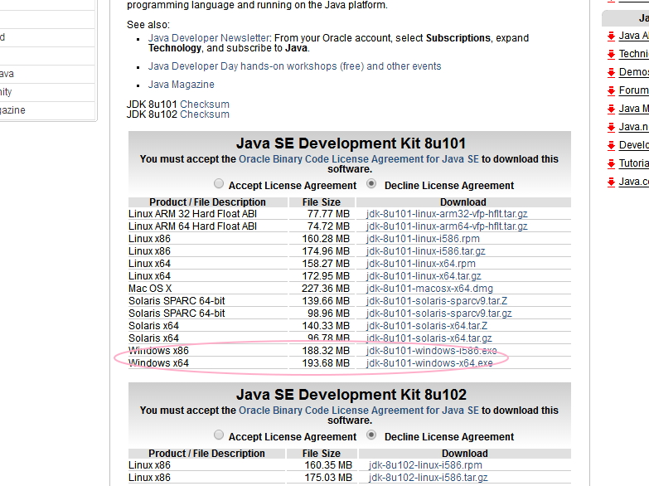Download jdk-8u101-solaris-sparcv9.tar.Z
Screen dimensions: 649x486
click(x=437, y=301)
